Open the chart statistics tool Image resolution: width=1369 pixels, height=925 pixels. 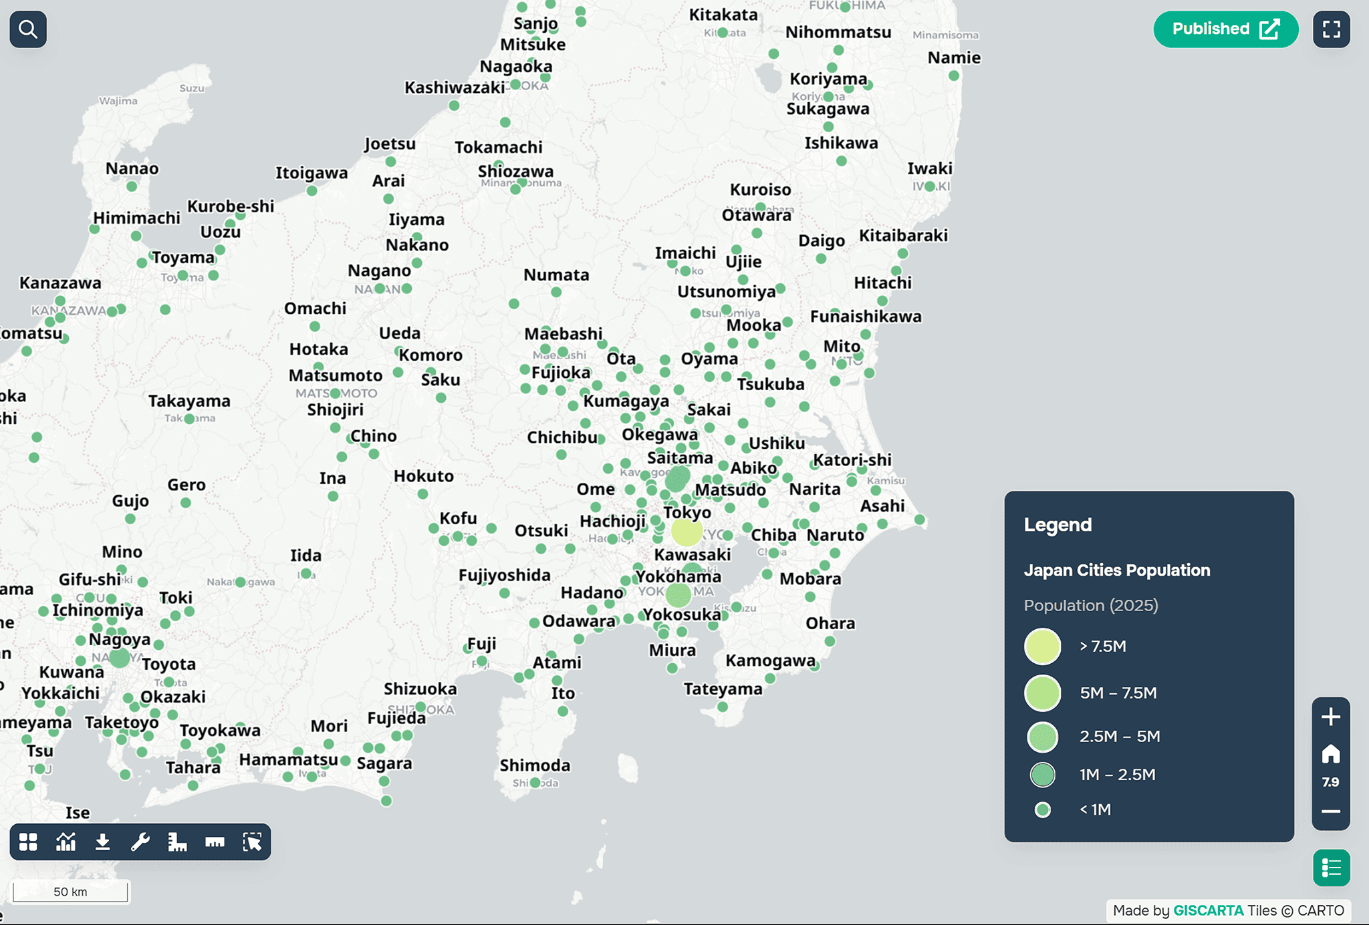pos(66,842)
